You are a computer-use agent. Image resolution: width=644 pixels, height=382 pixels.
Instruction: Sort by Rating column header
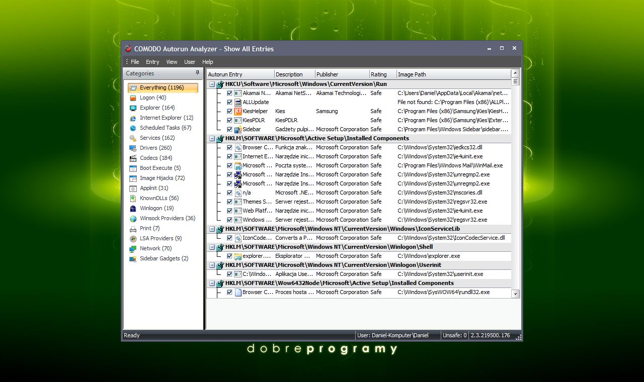(x=383, y=74)
